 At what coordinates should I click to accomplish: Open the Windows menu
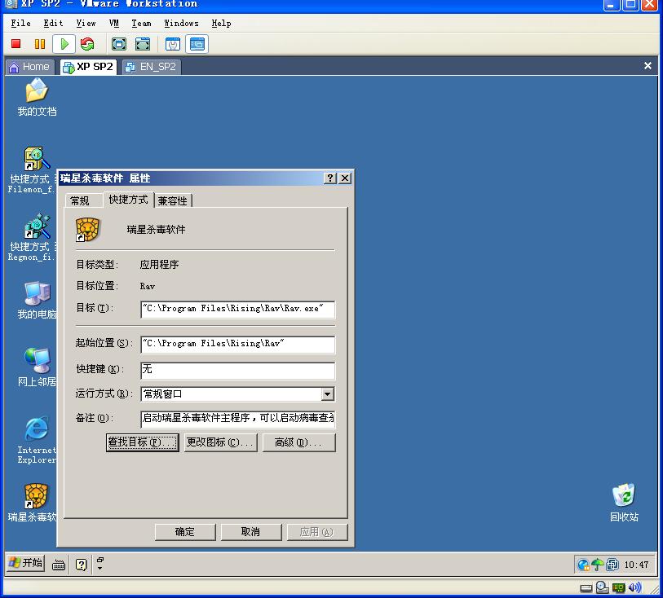coord(181,24)
